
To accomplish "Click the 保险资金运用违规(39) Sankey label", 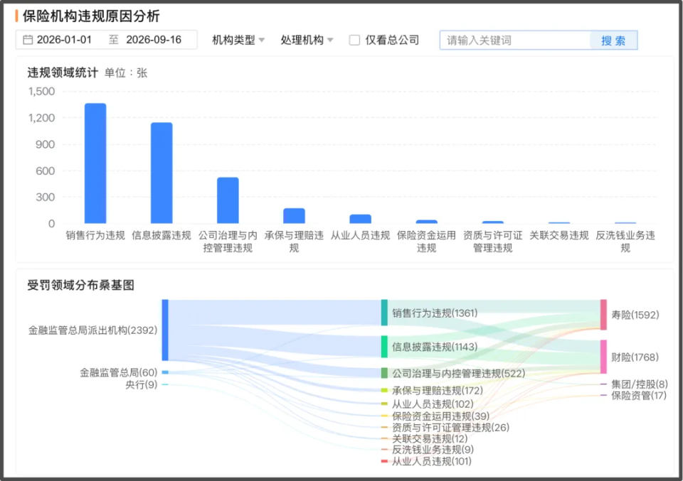I will click(440, 416).
